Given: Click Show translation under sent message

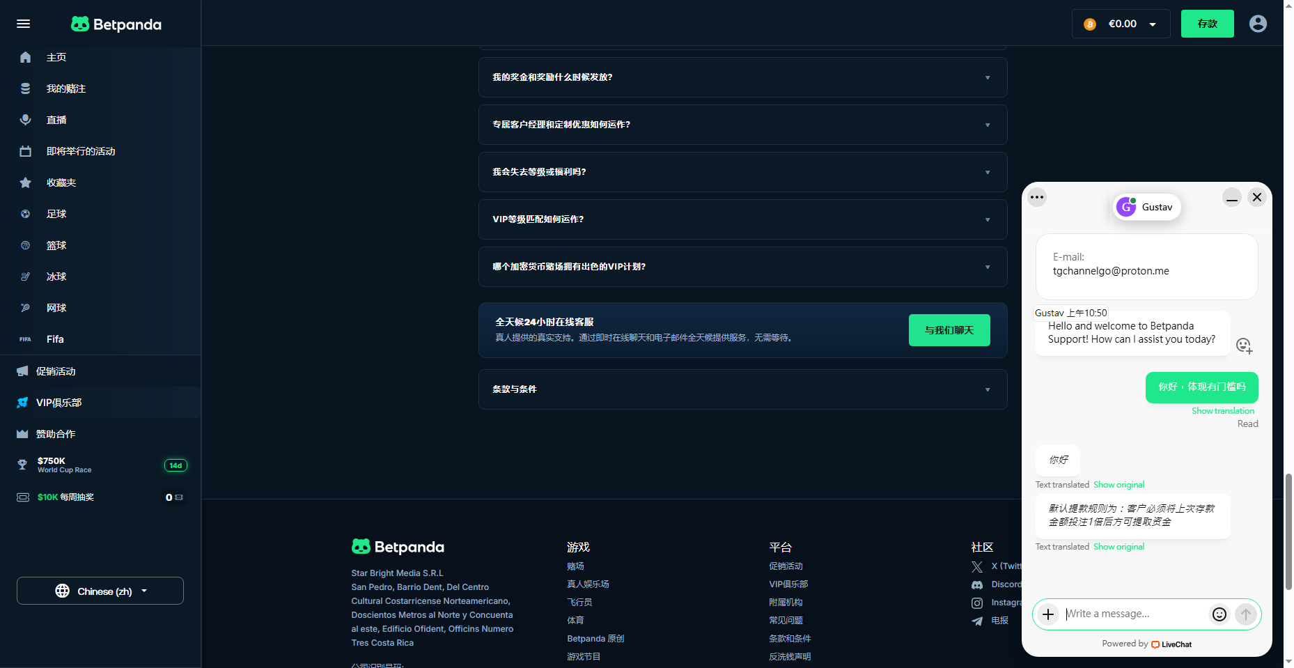Looking at the screenshot, I should click(1223, 411).
